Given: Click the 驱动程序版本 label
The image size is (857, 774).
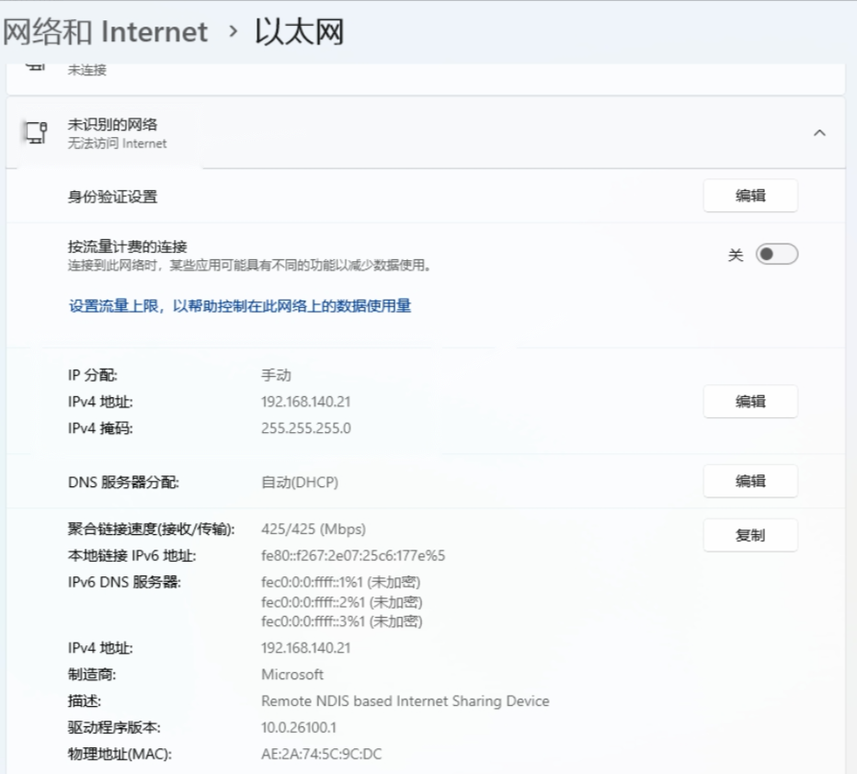Looking at the screenshot, I should (x=114, y=727).
